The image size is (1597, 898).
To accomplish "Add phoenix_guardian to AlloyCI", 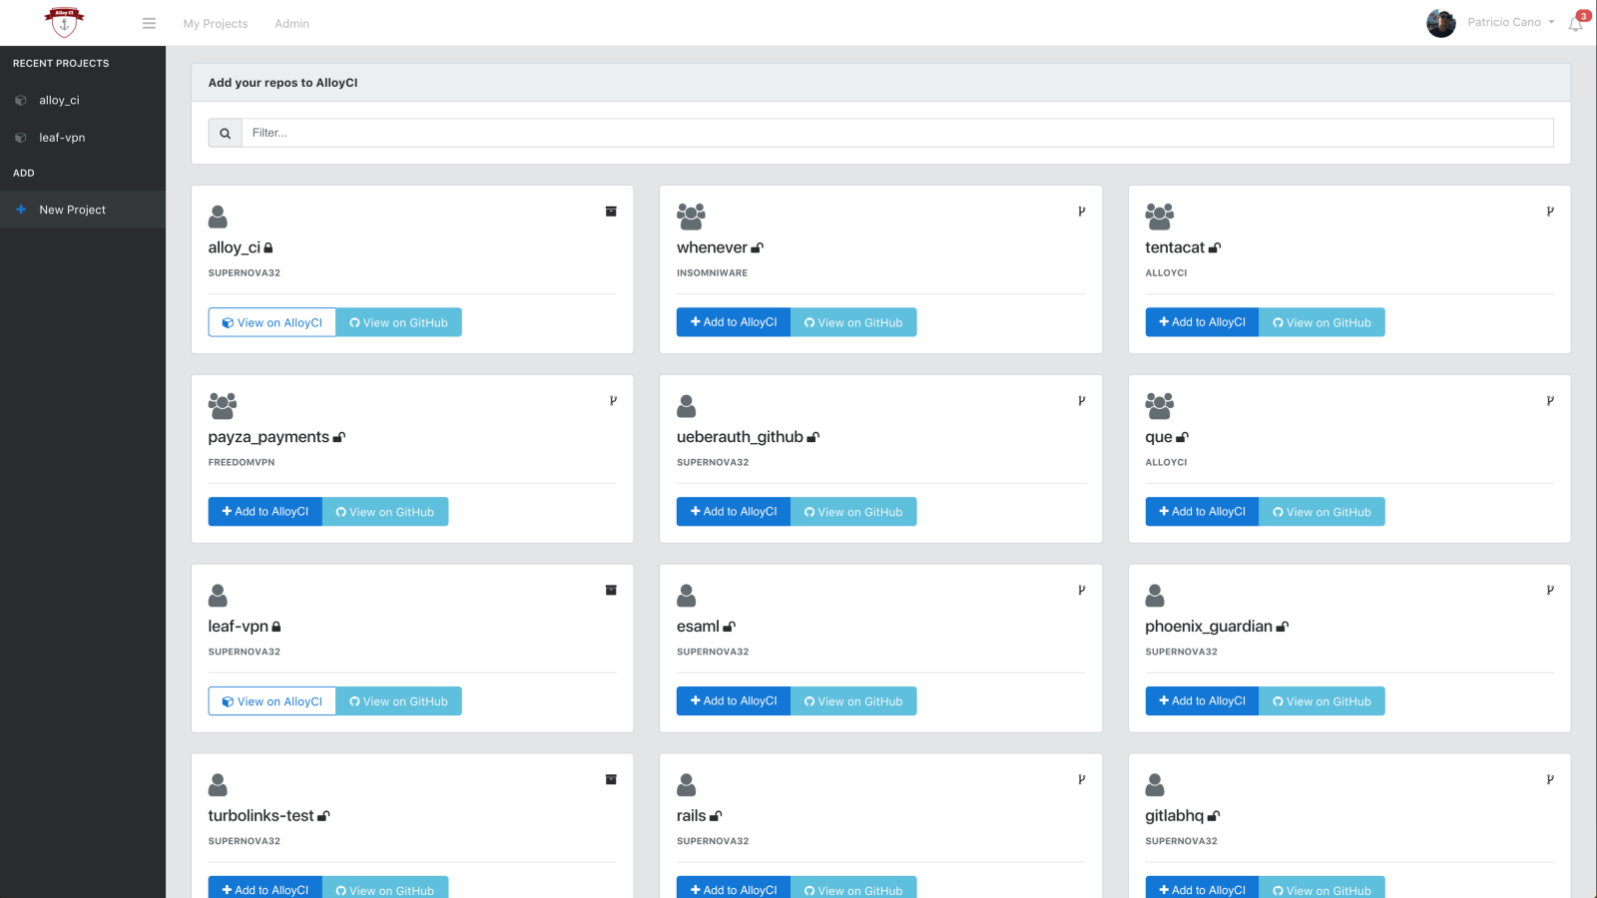I will (1202, 701).
